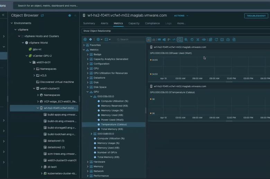
Task: Collapse the Environments tree node
Action: pos(12,23)
